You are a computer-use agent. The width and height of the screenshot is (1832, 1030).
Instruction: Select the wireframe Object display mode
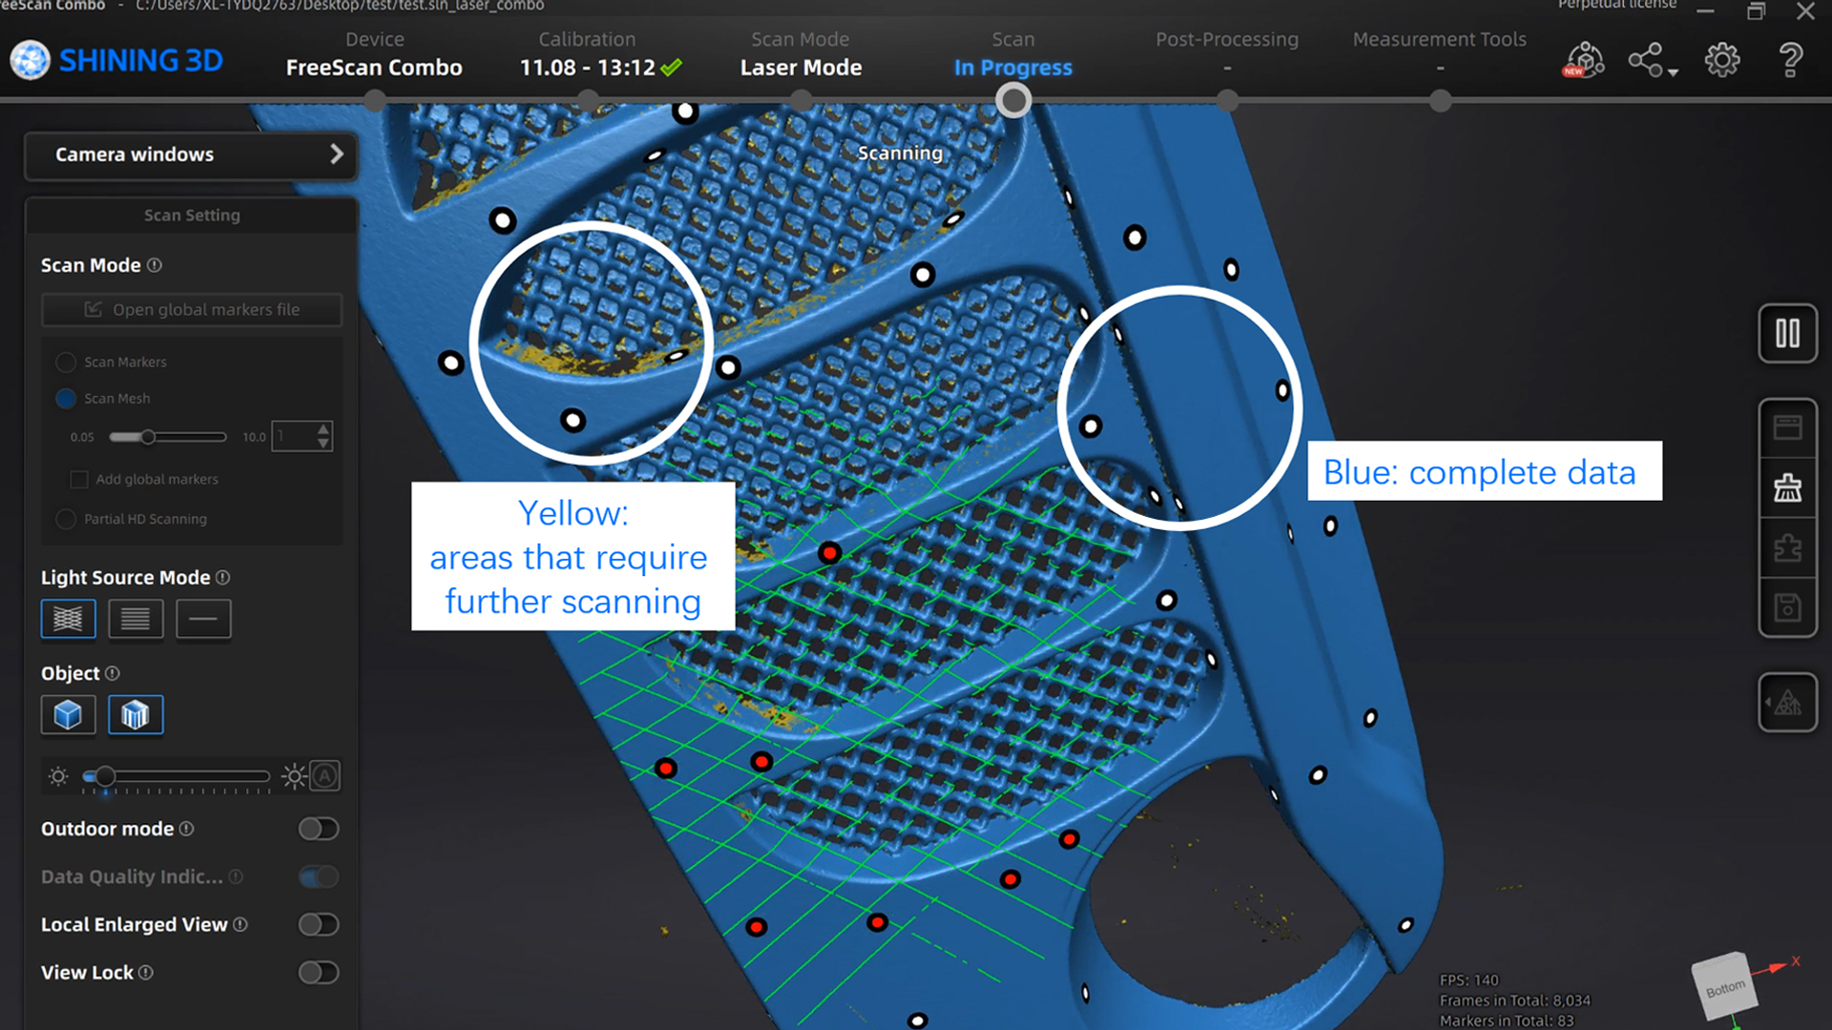pyautogui.click(x=135, y=713)
